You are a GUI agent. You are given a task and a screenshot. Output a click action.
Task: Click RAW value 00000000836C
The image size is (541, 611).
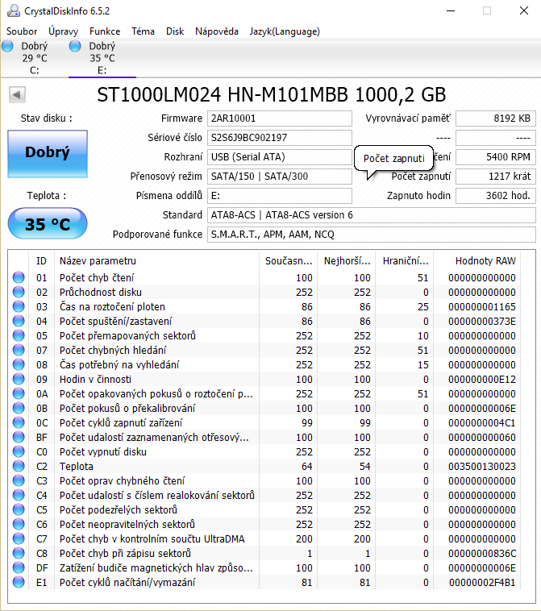click(482, 553)
